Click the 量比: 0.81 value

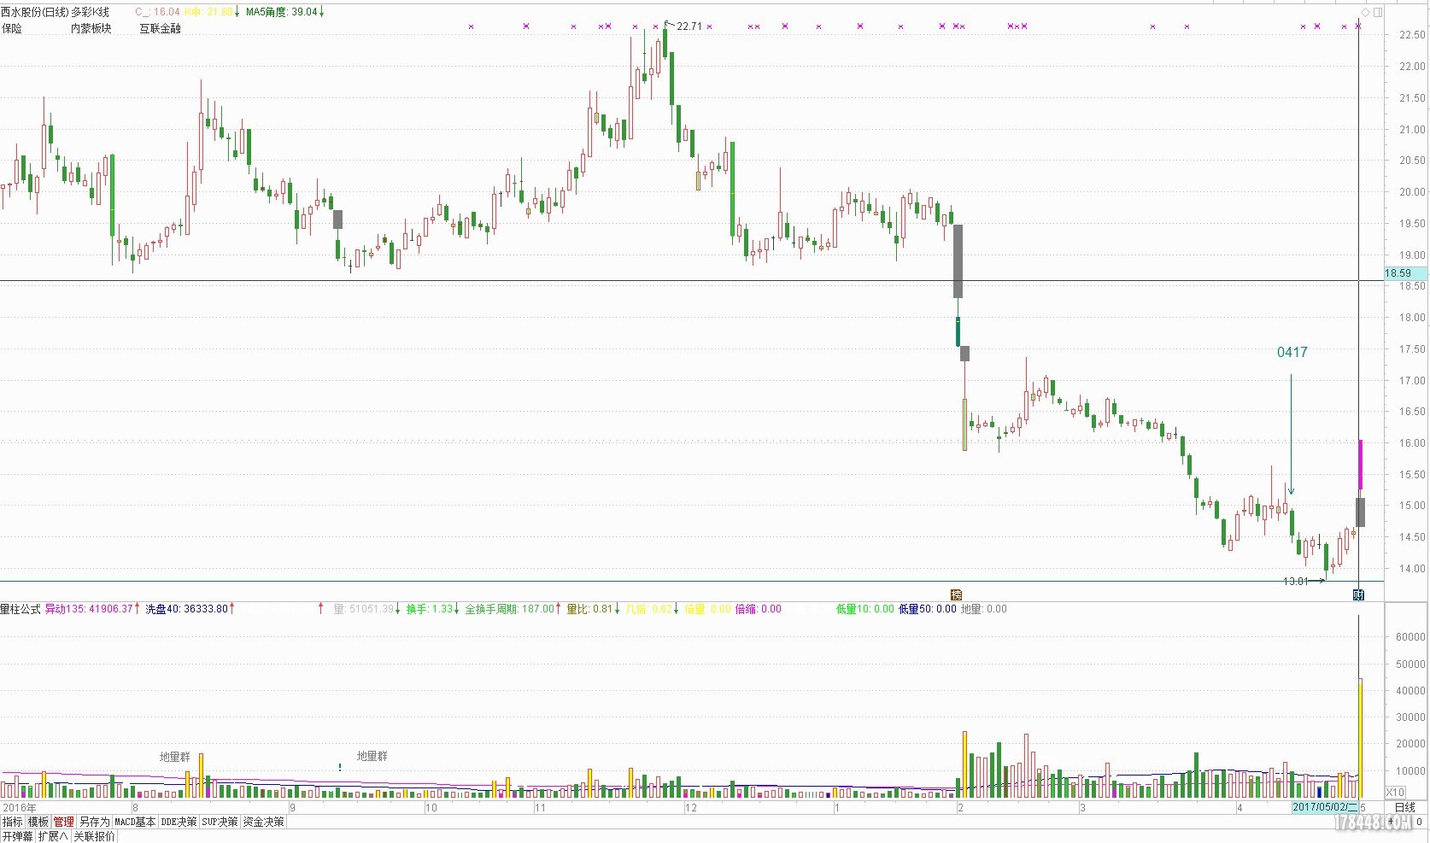point(589,609)
